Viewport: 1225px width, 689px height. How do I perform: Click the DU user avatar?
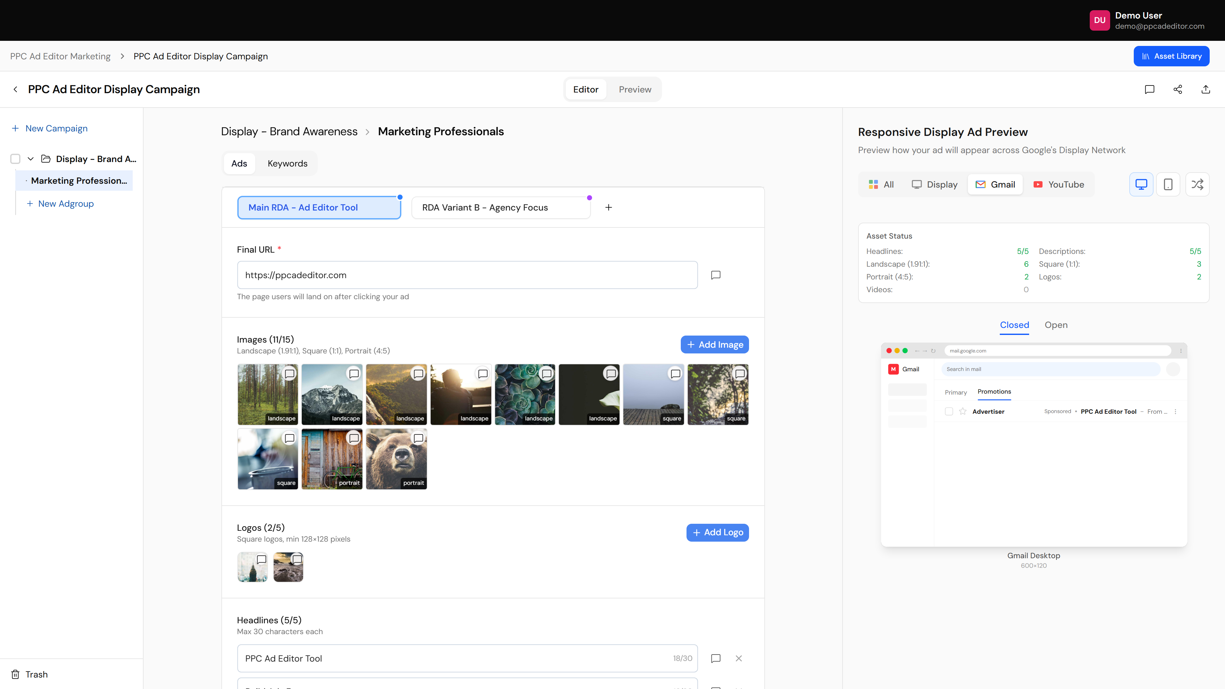1099,20
